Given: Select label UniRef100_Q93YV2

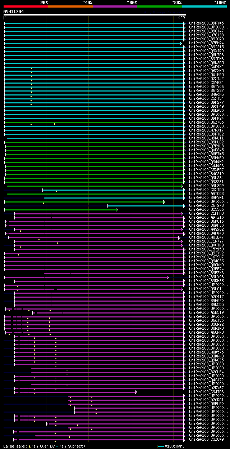Looking at the screenshot, I should pos(206,253).
